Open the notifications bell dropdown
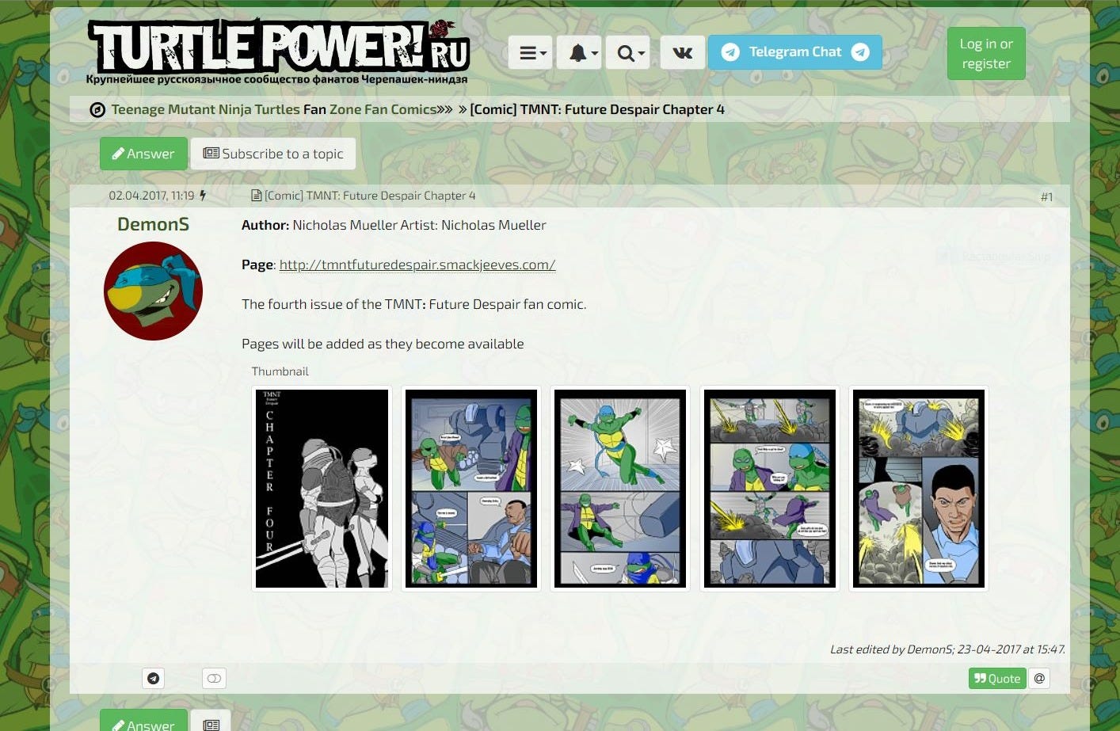The height and width of the screenshot is (731, 1120). [579, 52]
